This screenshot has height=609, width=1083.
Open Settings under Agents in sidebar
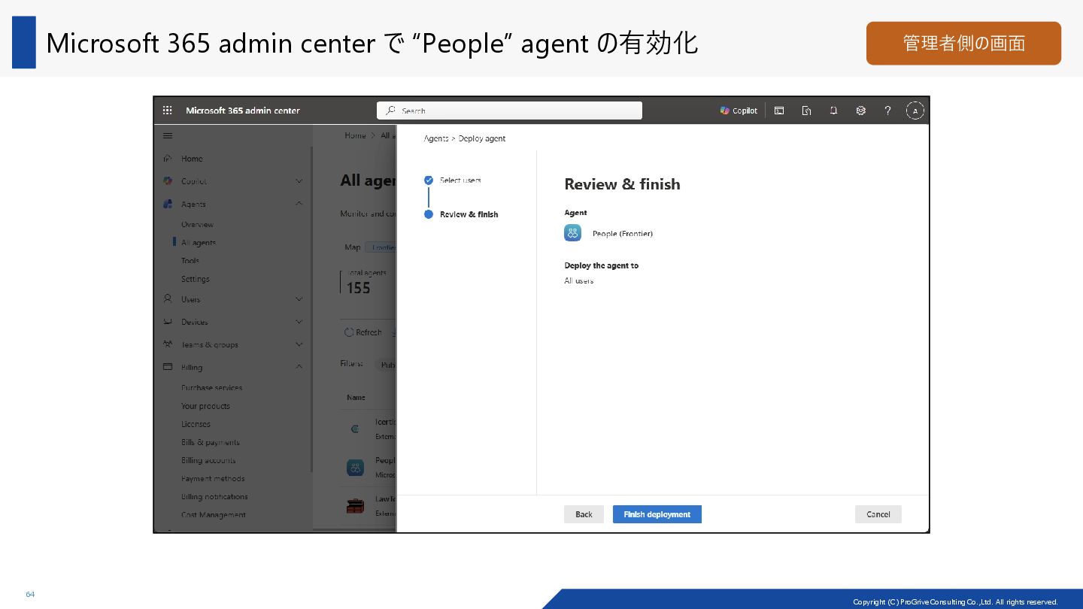[196, 279]
